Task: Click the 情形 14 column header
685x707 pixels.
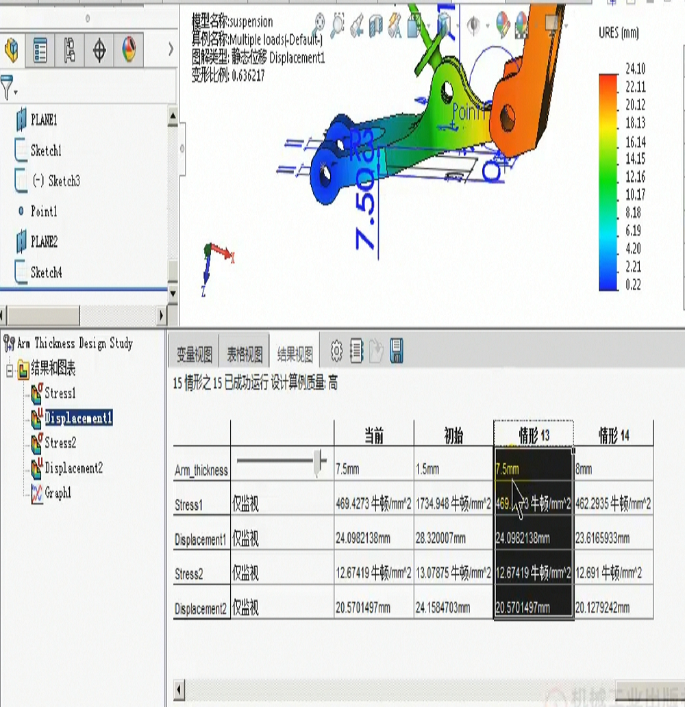Action: (x=613, y=435)
